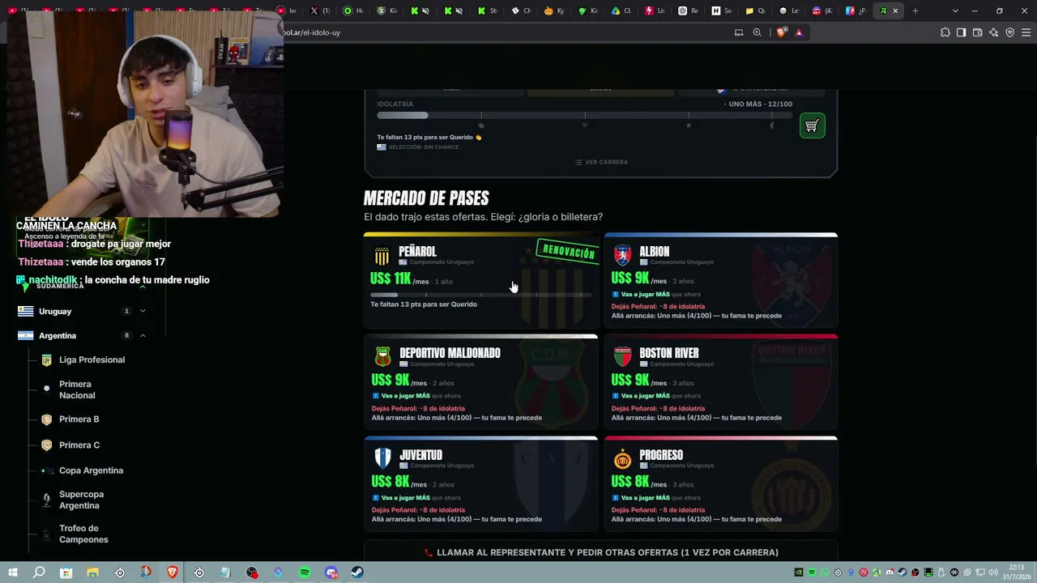Open Spotify from the taskbar

point(305,572)
